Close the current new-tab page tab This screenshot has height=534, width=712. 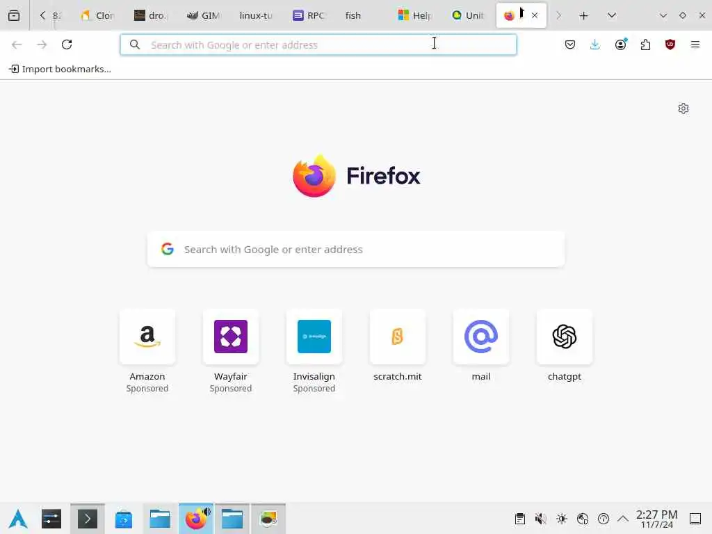[x=535, y=15]
